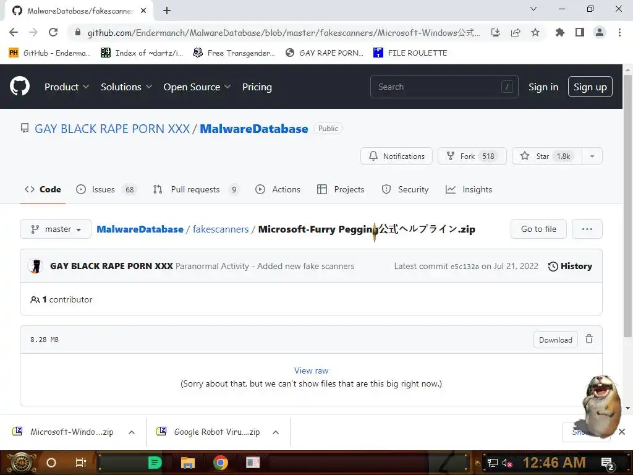
Task: Click the network icon in system tray
Action: click(x=493, y=463)
